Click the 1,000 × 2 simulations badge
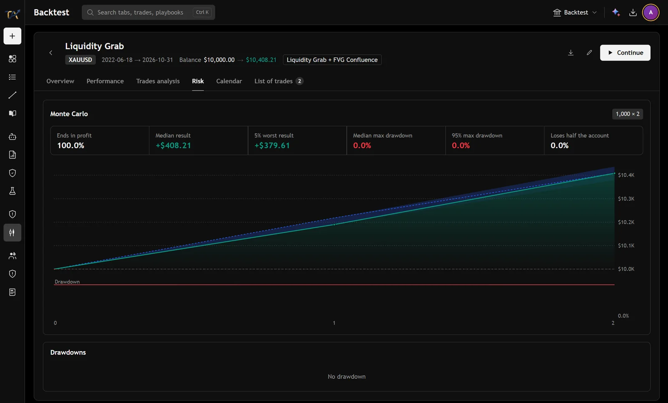The image size is (668, 403). pos(628,114)
